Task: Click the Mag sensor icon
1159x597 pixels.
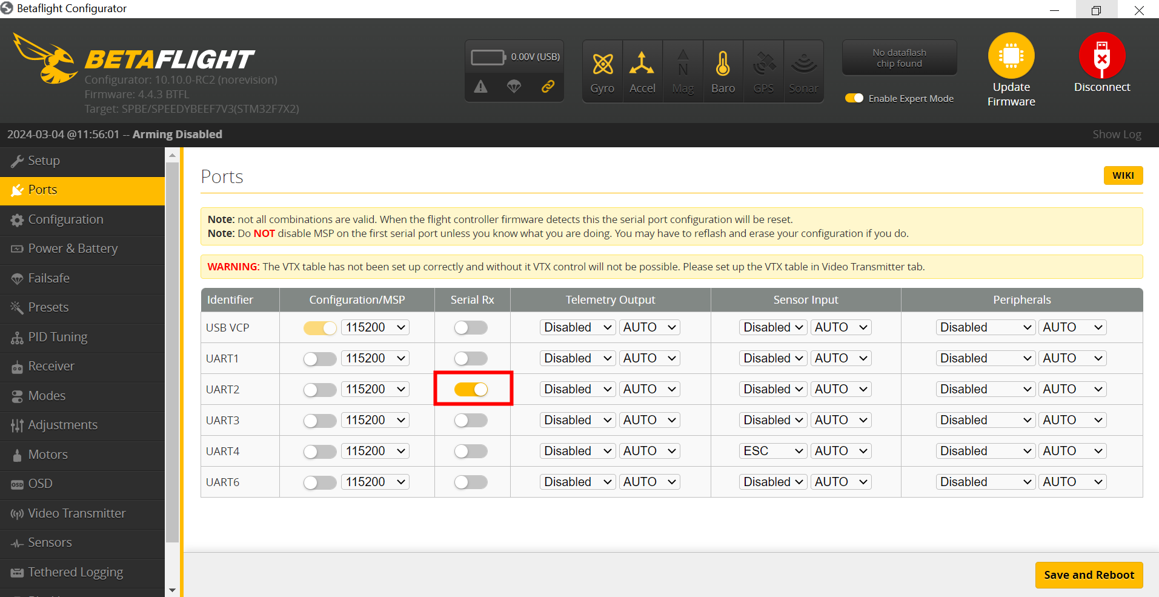Action: tap(683, 63)
